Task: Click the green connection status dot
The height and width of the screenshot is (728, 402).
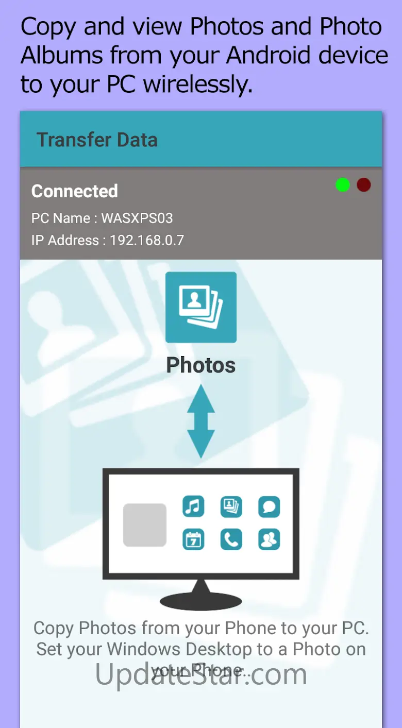Action: 343,185
